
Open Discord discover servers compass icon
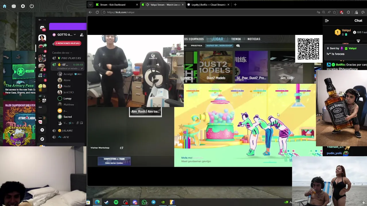click(x=42, y=139)
